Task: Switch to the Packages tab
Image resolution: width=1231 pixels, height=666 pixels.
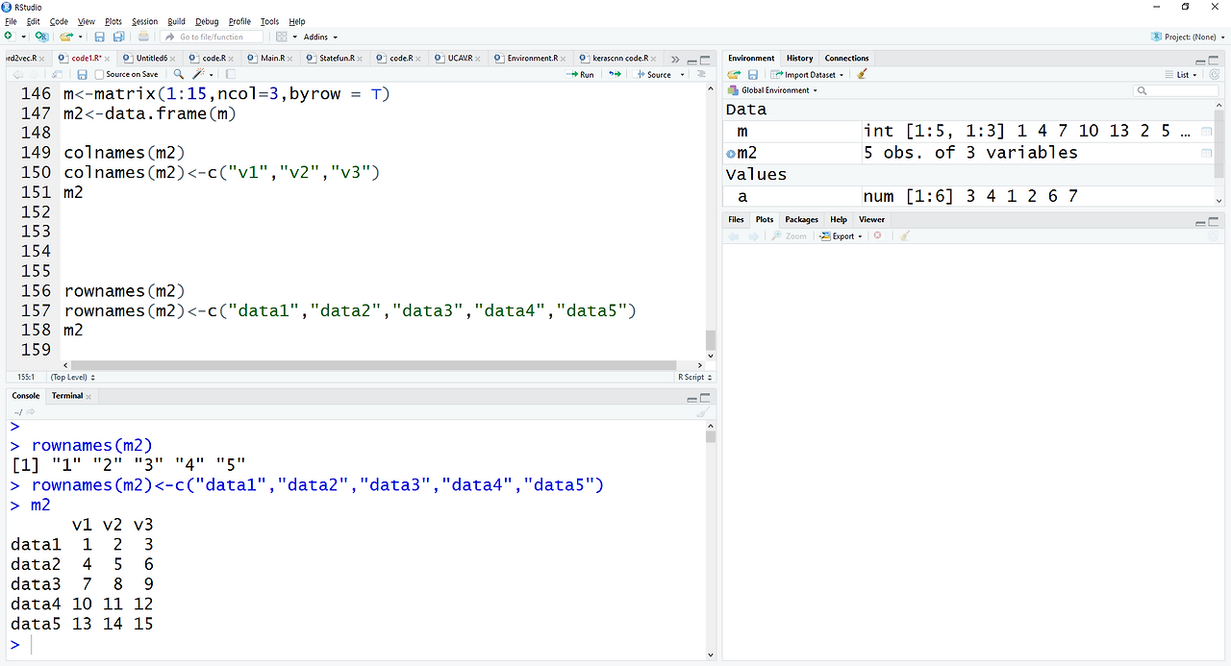Action: 801,219
